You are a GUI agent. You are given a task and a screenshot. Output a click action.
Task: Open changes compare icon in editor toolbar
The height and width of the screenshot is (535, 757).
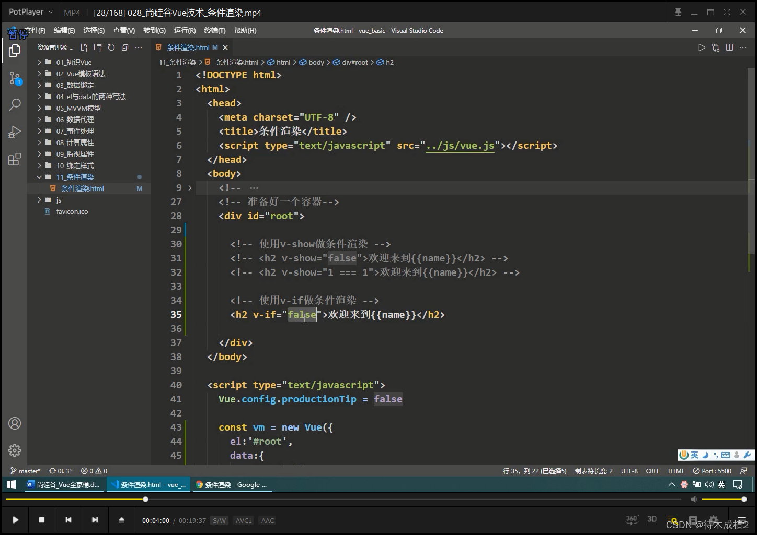pos(716,47)
